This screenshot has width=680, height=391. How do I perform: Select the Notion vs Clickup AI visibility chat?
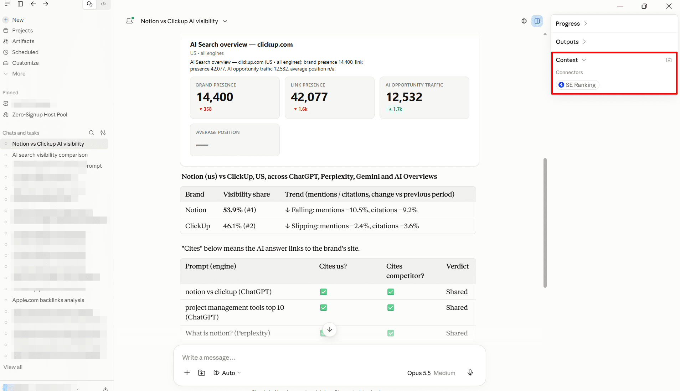(55, 144)
